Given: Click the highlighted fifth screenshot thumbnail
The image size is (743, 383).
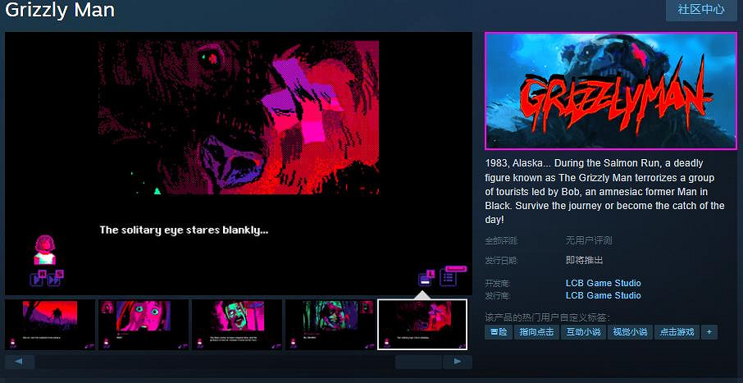Looking at the screenshot, I should point(422,324).
